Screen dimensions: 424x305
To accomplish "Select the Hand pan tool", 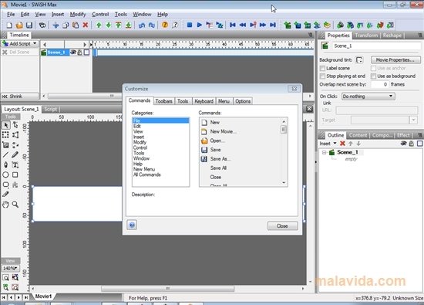I will [x=5, y=204].
